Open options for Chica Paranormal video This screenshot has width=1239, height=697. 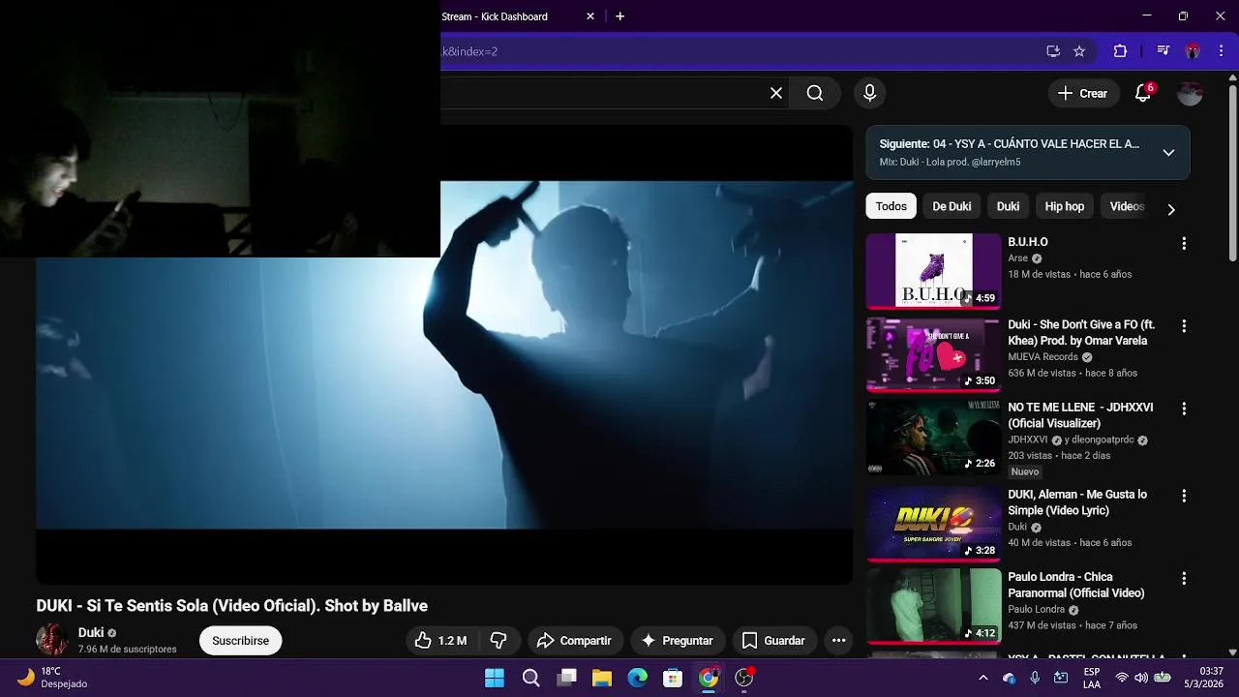point(1184,579)
